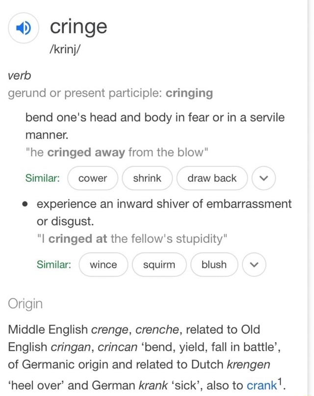This screenshot has height=396, width=314.
Task: Open the squirm word suggestion
Action: click(159, 264)
